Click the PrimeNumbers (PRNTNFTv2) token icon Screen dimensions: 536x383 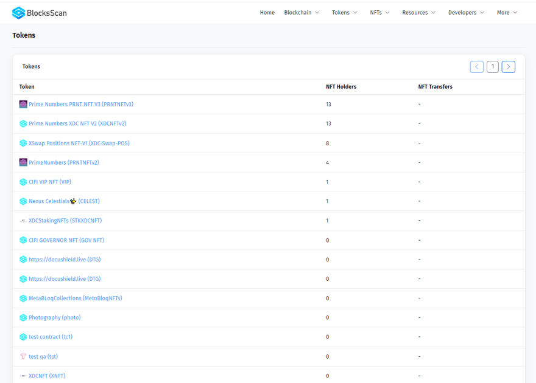point(23,162)
